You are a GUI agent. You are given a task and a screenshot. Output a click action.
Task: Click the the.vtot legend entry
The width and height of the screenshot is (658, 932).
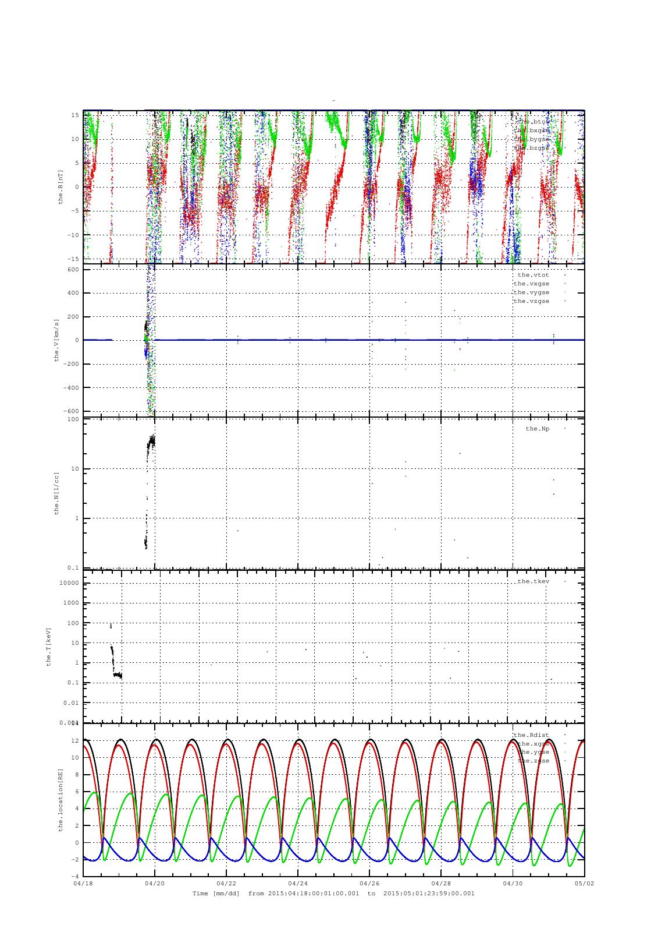532,275
